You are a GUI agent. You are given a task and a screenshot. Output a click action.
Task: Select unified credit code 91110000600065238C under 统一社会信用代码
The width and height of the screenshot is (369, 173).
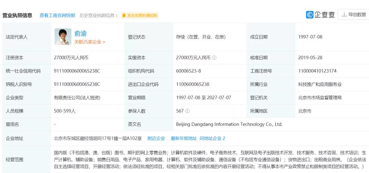pos(77,71)
